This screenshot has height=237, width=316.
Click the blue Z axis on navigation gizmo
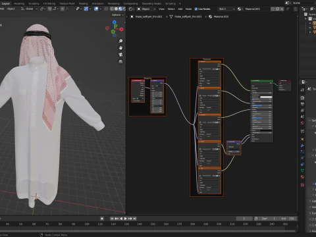click(x=115, y=22)
